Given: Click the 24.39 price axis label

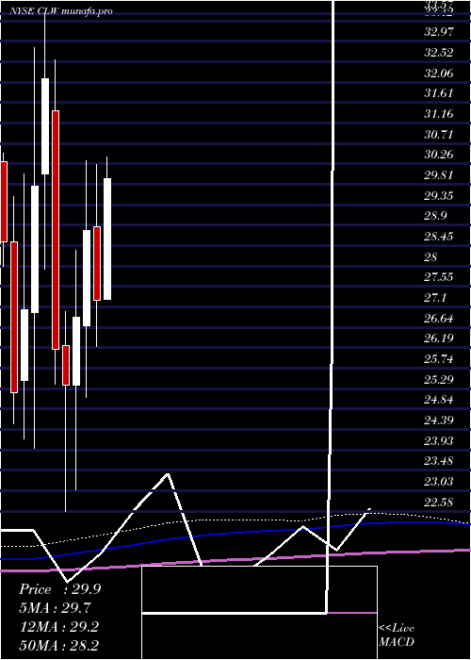Looking at the screenshot, I should tap(439, 421).
